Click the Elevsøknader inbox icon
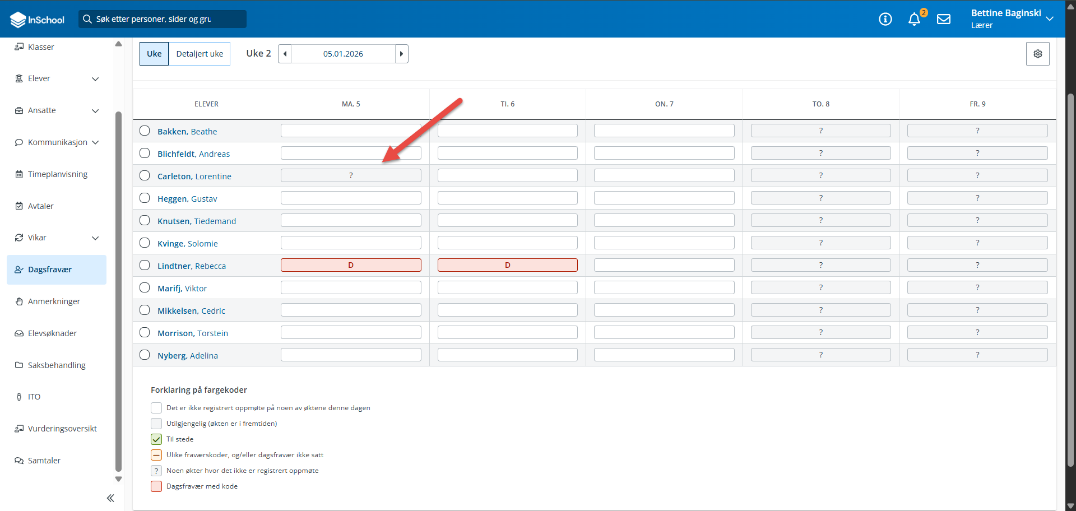Screen dimensions: 1076x511 pyautogui.click(x=19, y=333)
